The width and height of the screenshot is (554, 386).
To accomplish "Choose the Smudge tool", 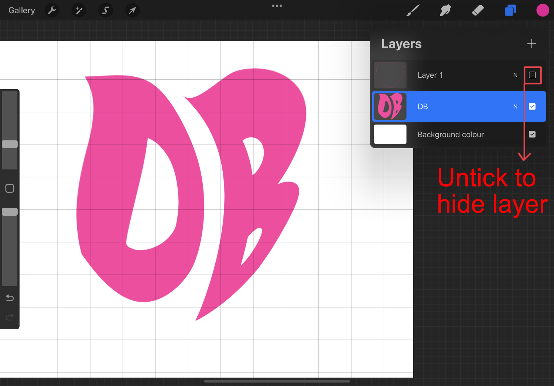I will coord(445,10).
